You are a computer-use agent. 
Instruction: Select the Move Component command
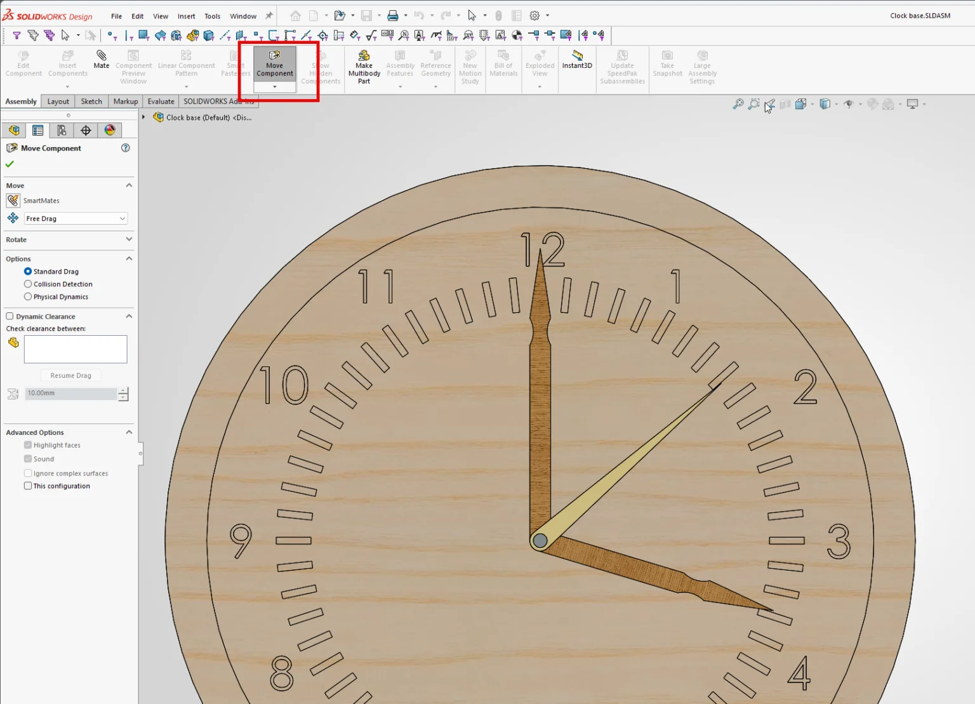(x=275, y=64)
